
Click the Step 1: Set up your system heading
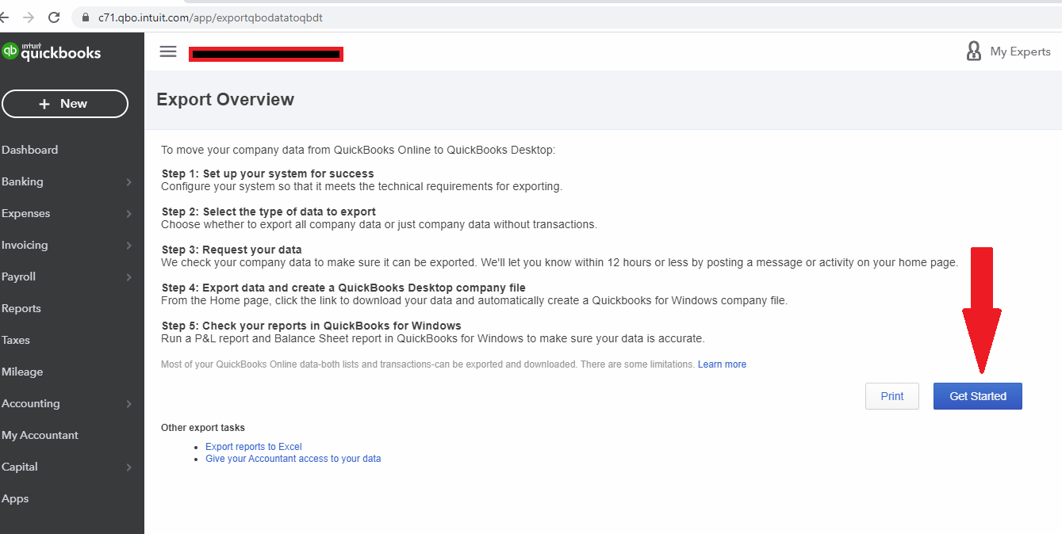(267, 174)
